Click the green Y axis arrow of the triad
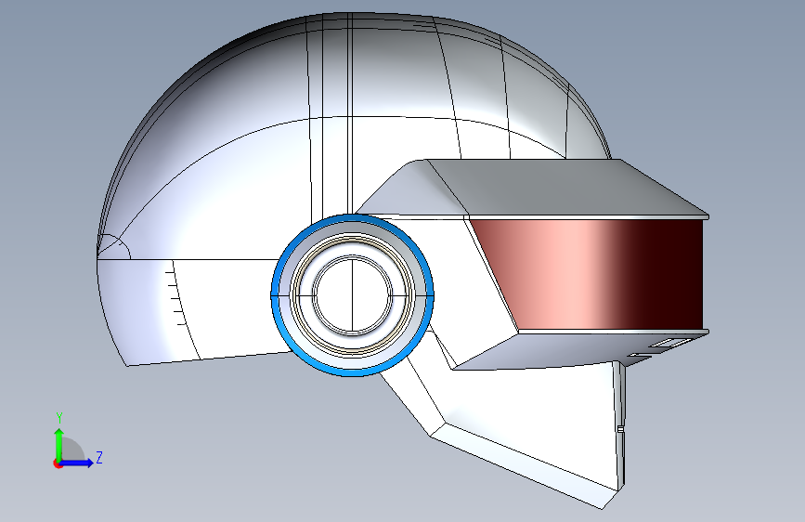This screenshot has height=522, width=805. (x=59, y=445)
